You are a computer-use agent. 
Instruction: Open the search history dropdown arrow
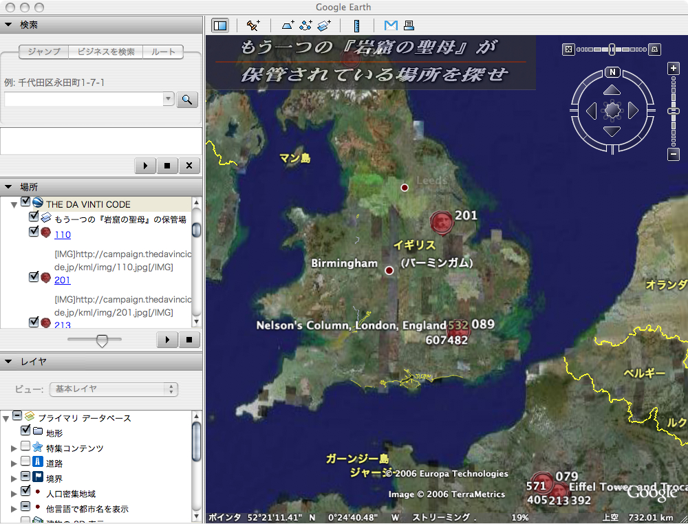[169, 99]
